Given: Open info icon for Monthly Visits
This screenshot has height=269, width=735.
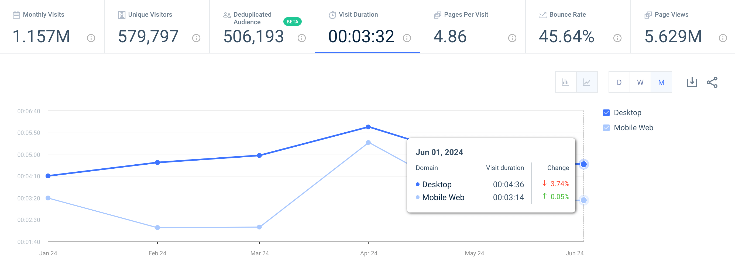Looking at the screenshot, I should [x=91, y=38].
